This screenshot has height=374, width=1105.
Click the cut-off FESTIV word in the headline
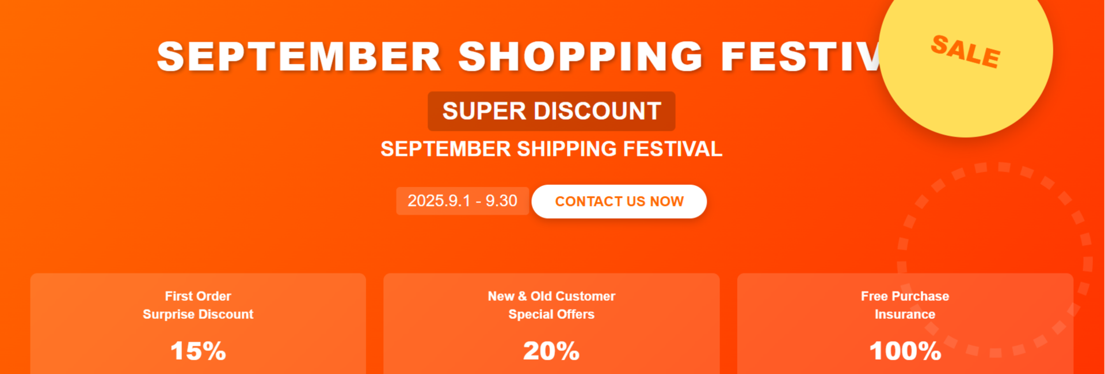[800, 56]
